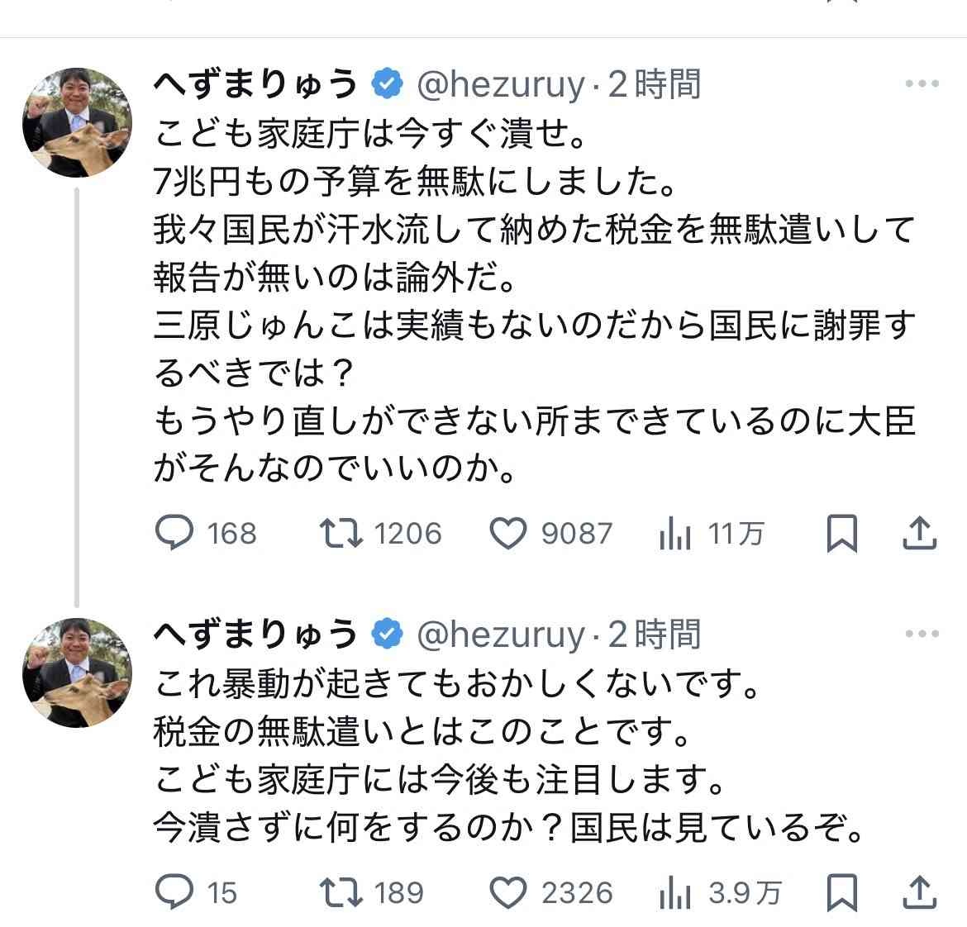View analytics of second tweet showing 3.9万
The height and width of the screenshot is (927, 967).
(x=675, y=893)
